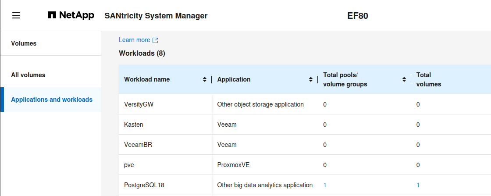Viewport: 491px width, 196px height.
Task: Click the Application column header
Action: (234, 79)
